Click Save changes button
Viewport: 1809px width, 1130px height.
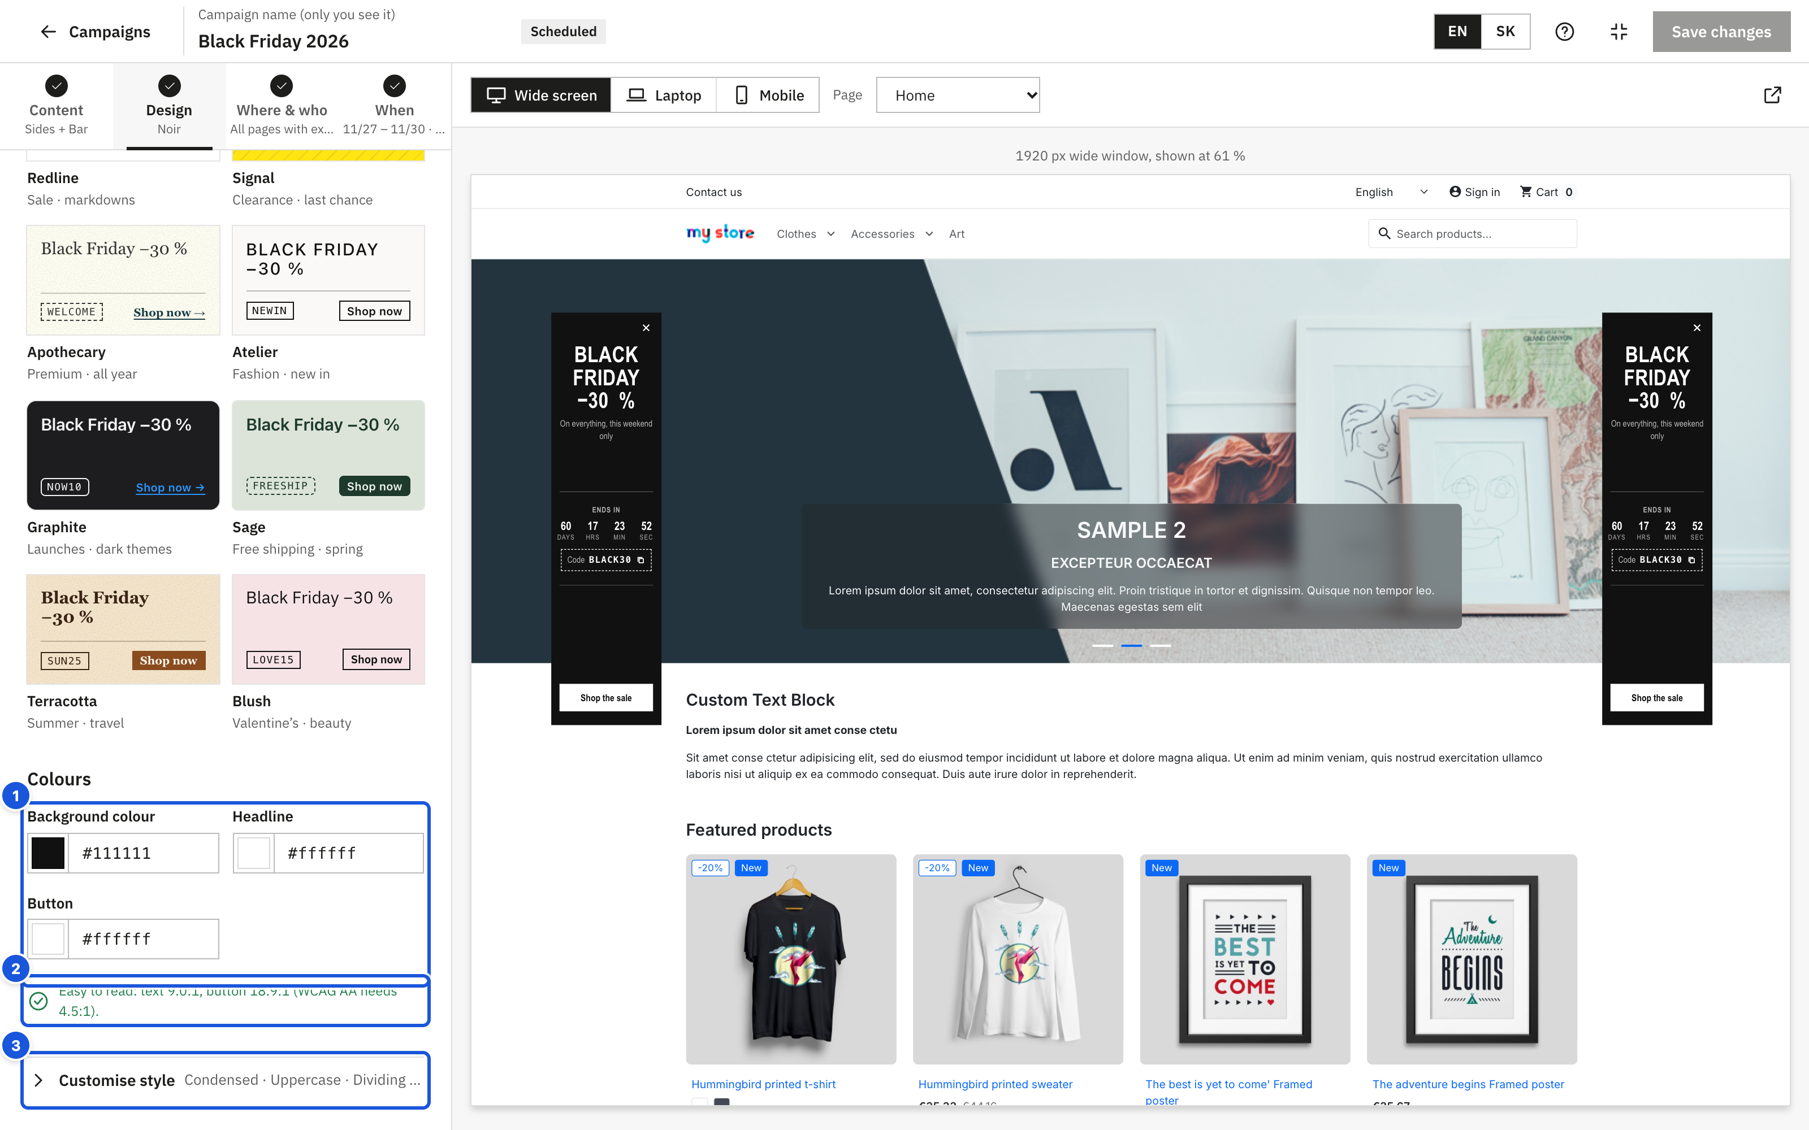[1721, 32]
